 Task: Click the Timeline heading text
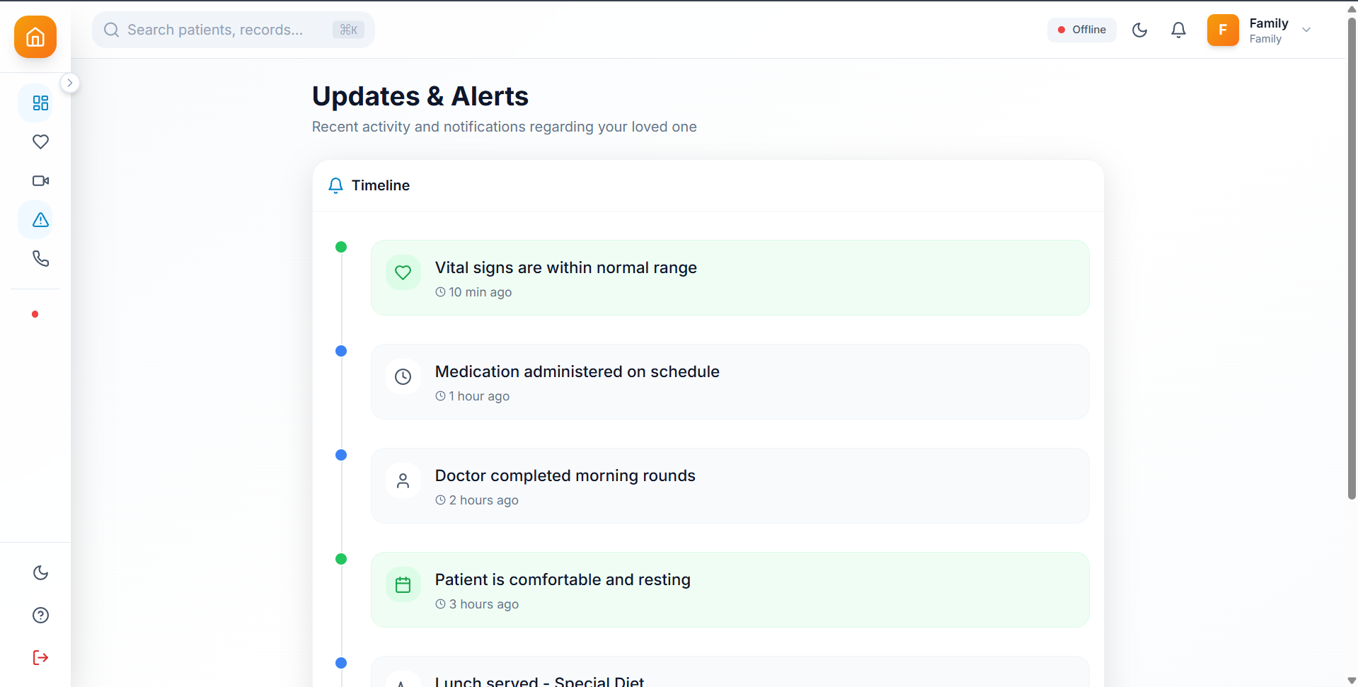381,185
